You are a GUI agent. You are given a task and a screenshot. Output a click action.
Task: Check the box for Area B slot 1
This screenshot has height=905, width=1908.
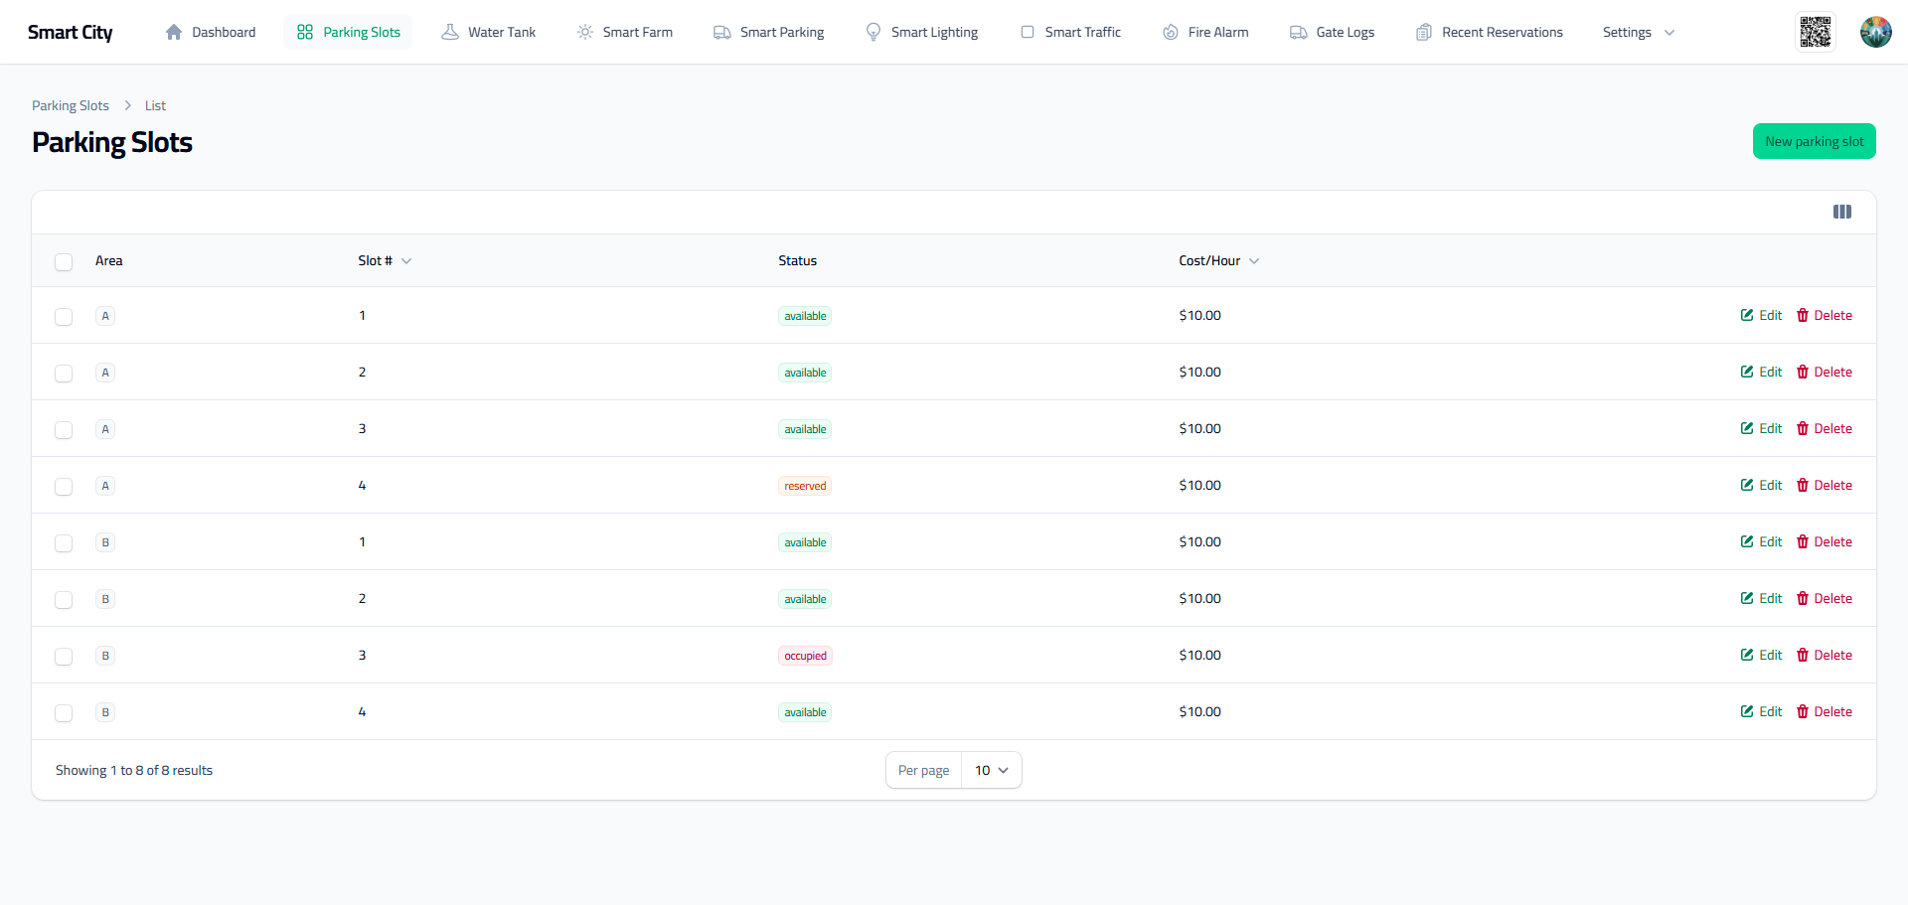click(64, 542)
